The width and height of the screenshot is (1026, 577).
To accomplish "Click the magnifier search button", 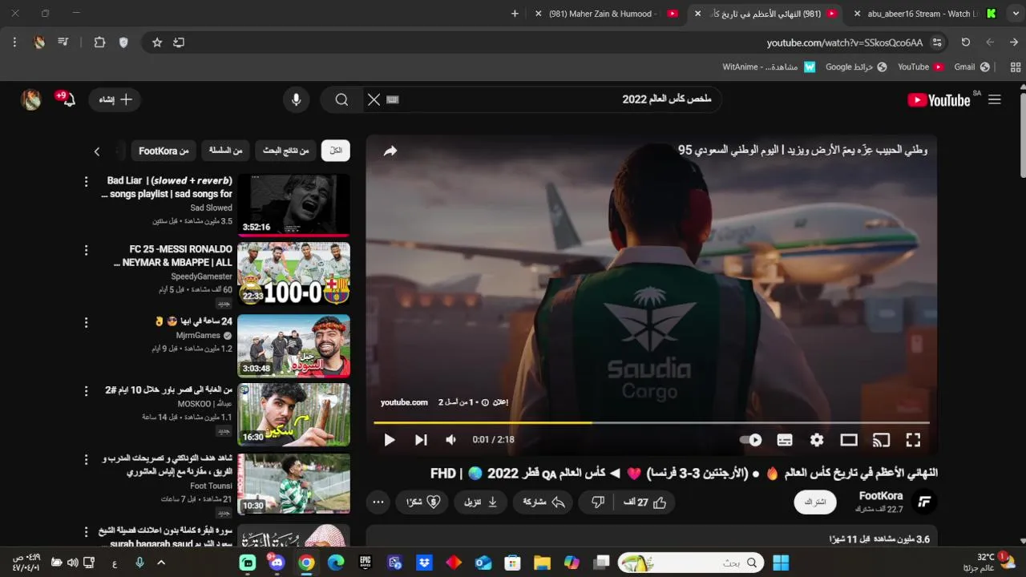I will tap(342, 99).
